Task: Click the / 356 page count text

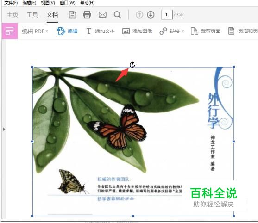Action: 178,15
